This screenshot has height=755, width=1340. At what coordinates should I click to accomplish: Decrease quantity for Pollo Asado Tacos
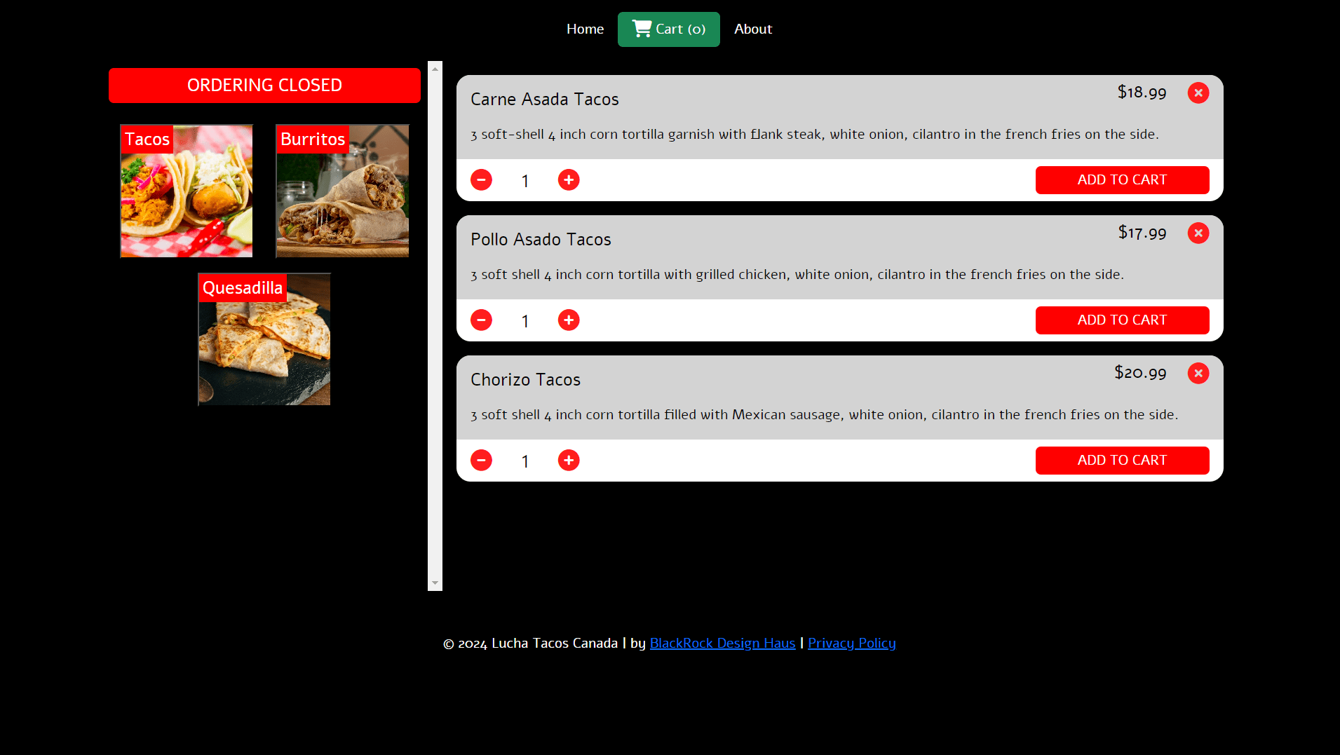tap(481, 320)
